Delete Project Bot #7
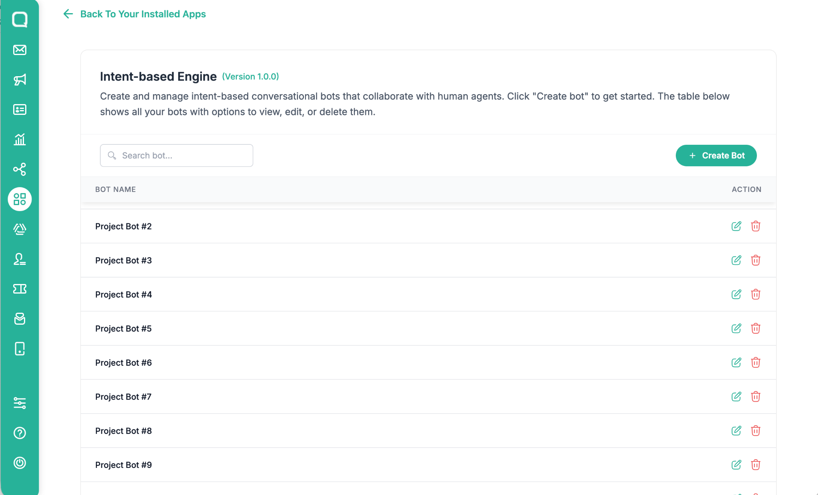The image size is (818, 495). (755, 397)
